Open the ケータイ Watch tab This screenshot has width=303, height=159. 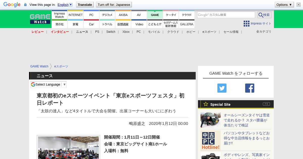[171, 15]
